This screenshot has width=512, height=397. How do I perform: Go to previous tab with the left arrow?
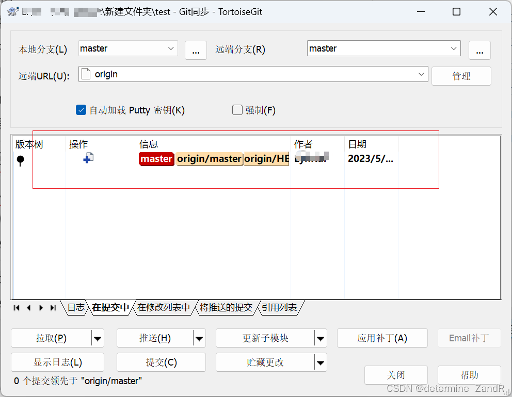point(29,308)
